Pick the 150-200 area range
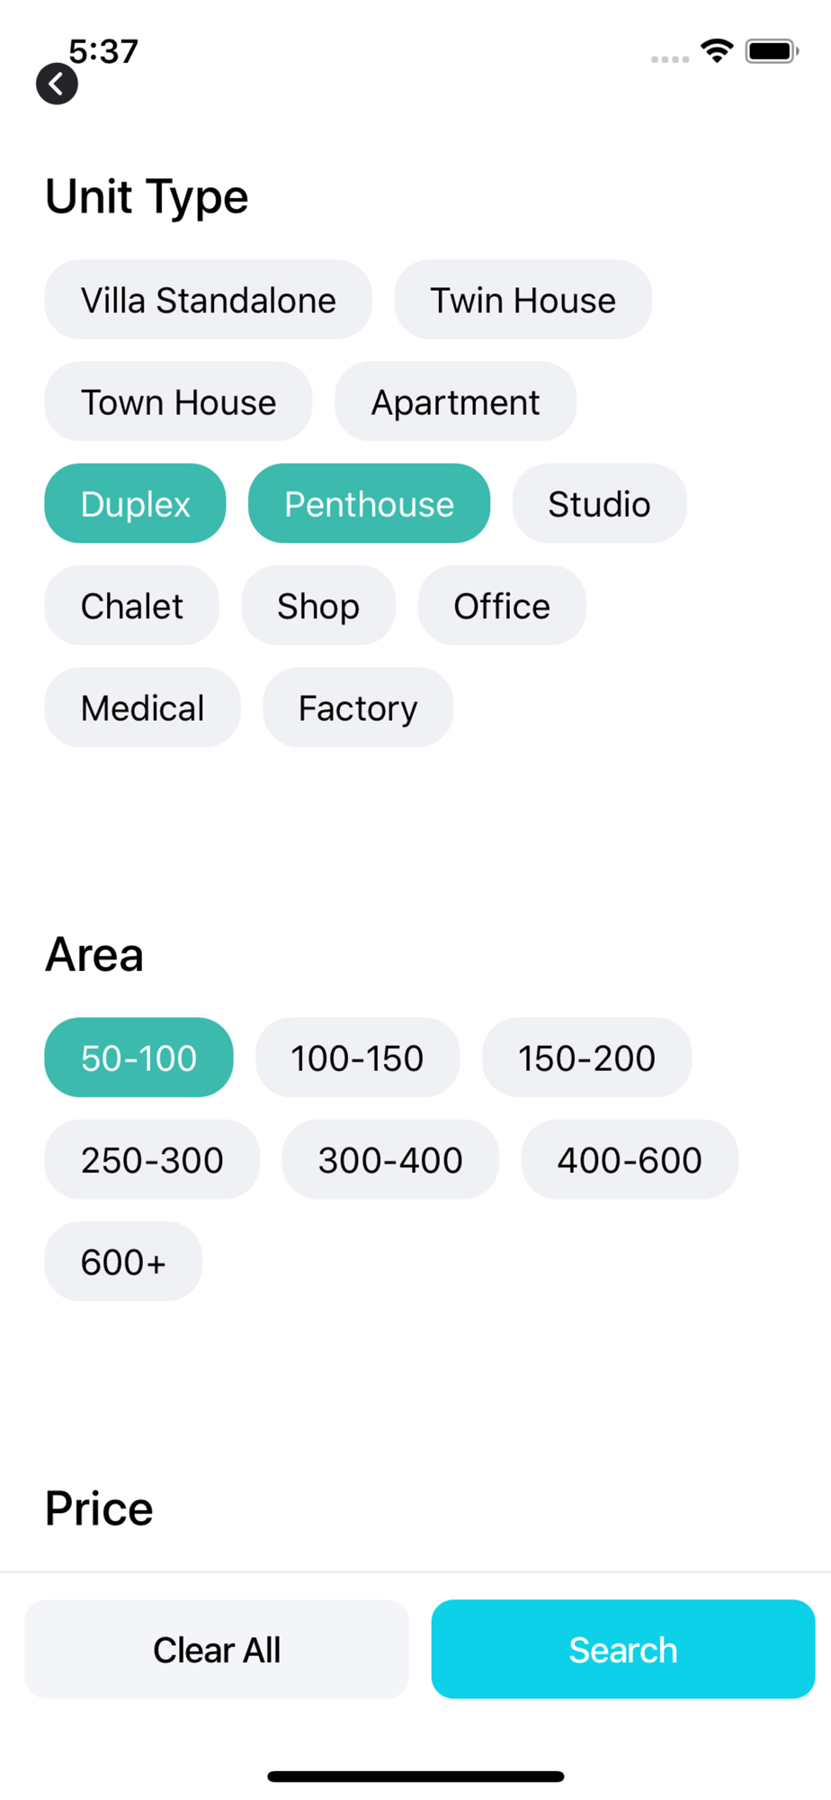Image resolution: width=831 pixels, height=1800 pixels. (x=586, y=1057)
